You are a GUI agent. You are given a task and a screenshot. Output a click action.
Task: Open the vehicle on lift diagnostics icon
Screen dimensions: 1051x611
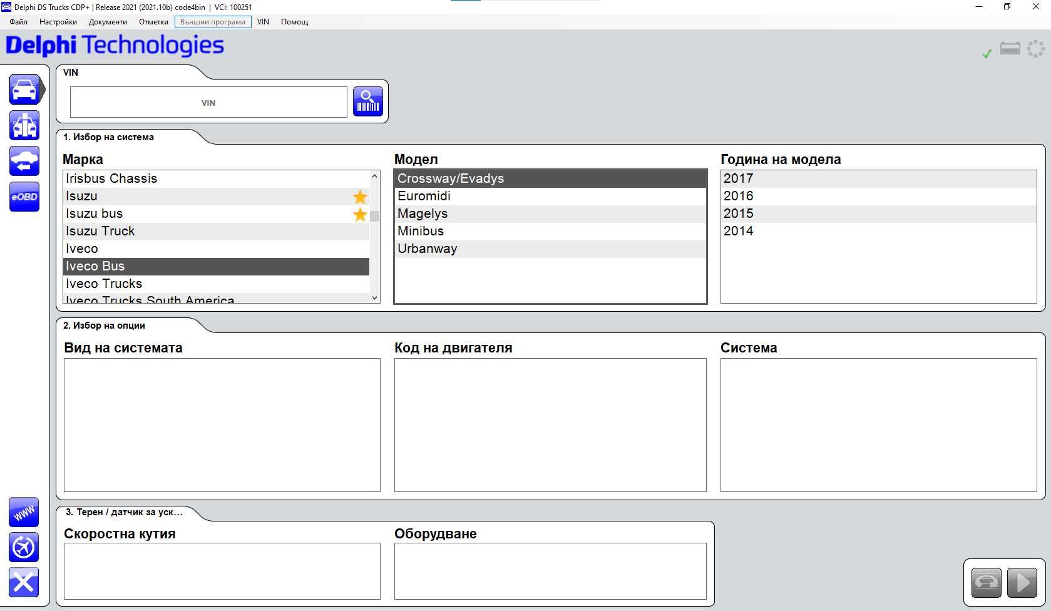click(x=24, y=125)
